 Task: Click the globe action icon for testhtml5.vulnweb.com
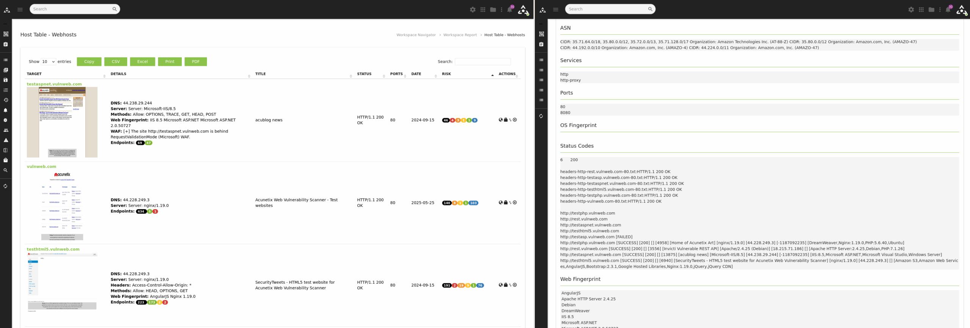point(501,285)
